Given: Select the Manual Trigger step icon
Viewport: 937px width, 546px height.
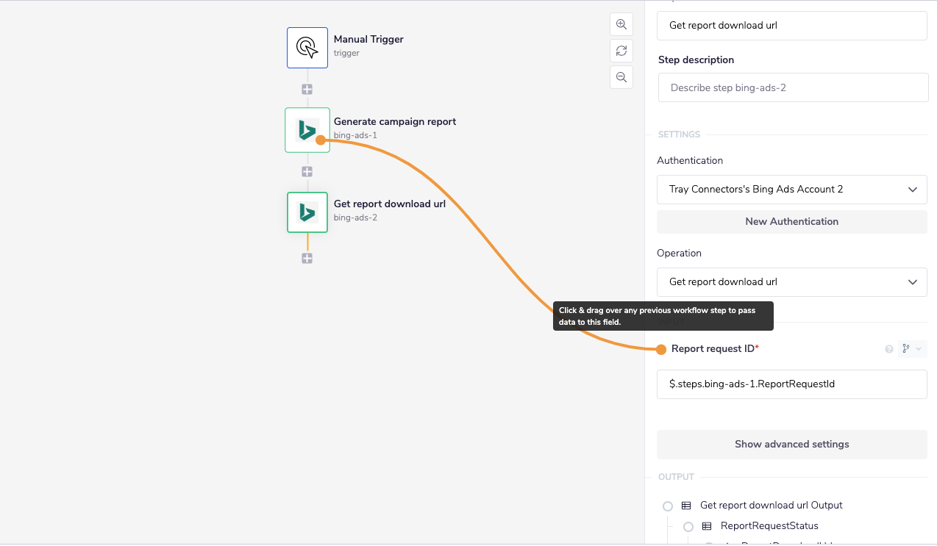Looking at the screenshot, I should pyautogui.click(x=307, y=47).
